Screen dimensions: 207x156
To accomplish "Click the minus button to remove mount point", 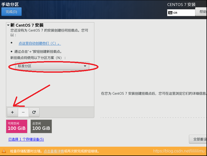I will click(23, 112).
